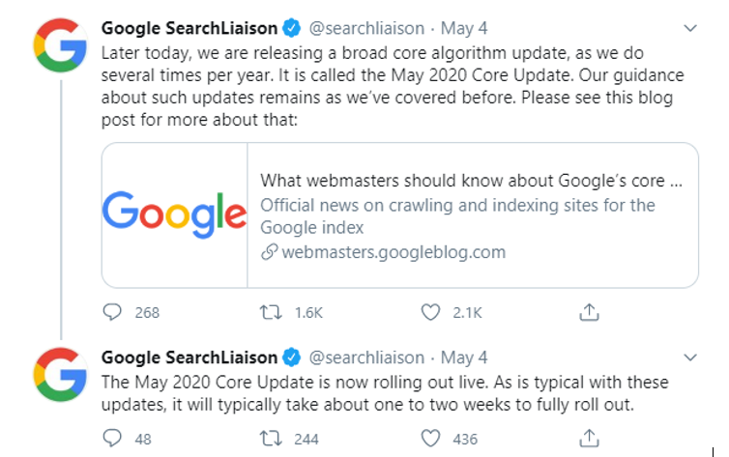Screen dimensions: 729x457
Task: Open the first tweet's more options chevron
Action: (x=689, y=29)
